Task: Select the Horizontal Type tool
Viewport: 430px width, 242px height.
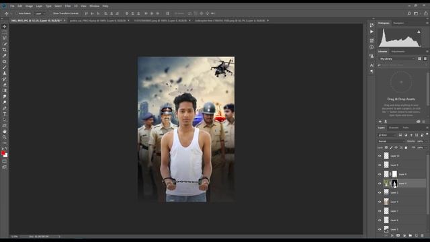Action: pyautogui.click(x=5, y=114)
